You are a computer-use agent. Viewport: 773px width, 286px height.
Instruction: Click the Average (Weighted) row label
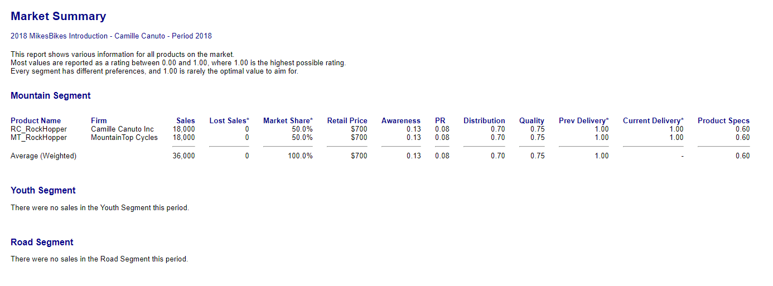point(44,156)
